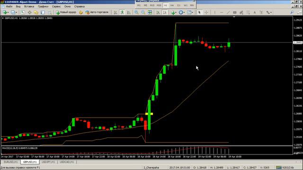Click the Templates icon
The width and height of the screenshot is (303, 170).
coord(189,12)
